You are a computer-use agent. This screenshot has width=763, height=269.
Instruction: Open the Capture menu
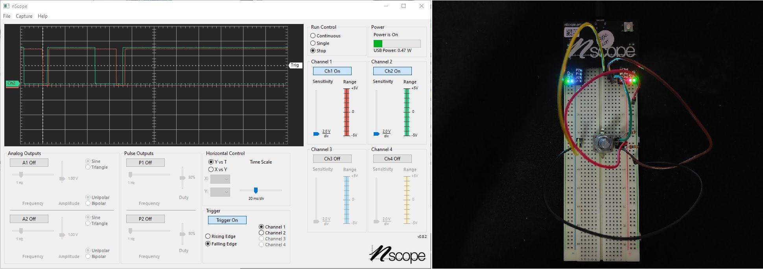pyautogui.click(x=24, y=16)
